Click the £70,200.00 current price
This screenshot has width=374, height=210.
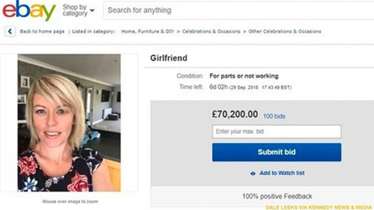pyautogui.click(x=235, y=114)
